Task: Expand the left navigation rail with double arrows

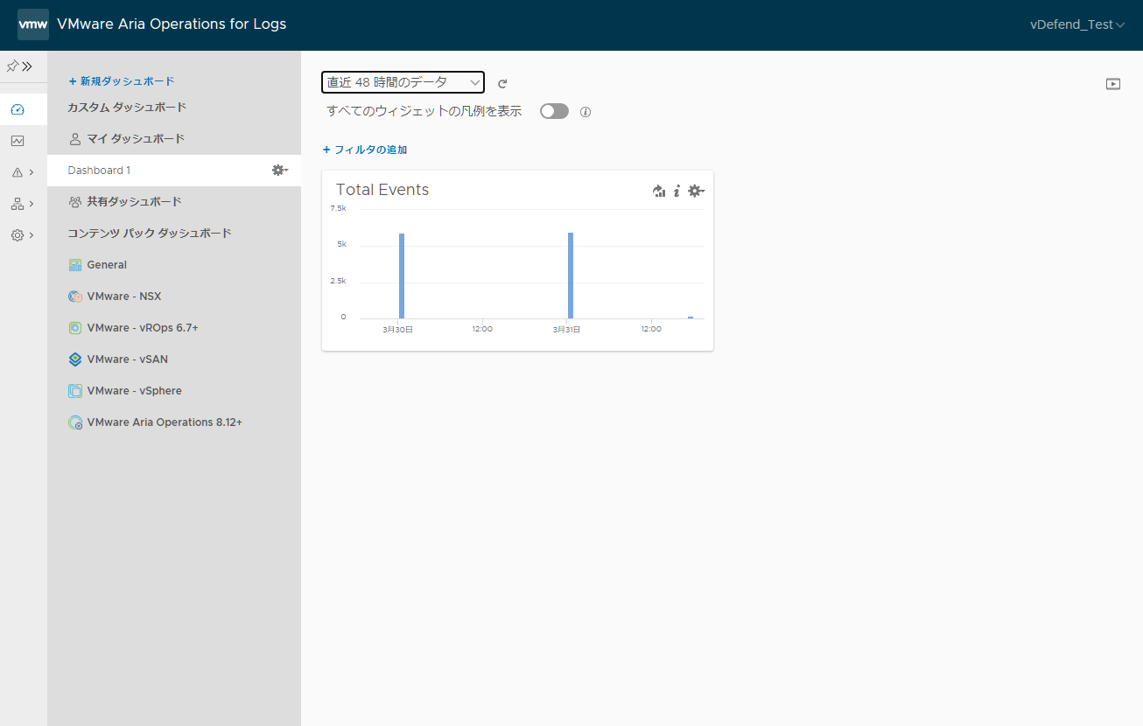Action: 27,66
